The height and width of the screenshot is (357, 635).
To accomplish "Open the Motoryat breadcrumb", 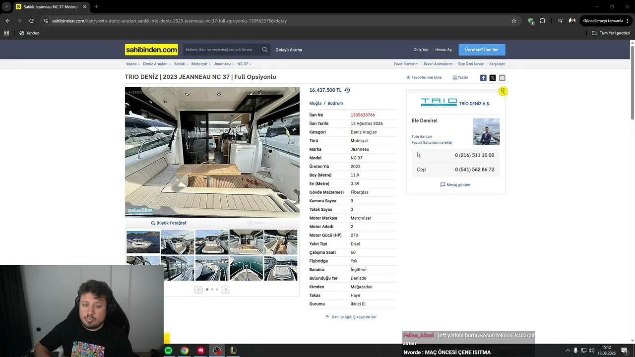I will tap(199, 64).
